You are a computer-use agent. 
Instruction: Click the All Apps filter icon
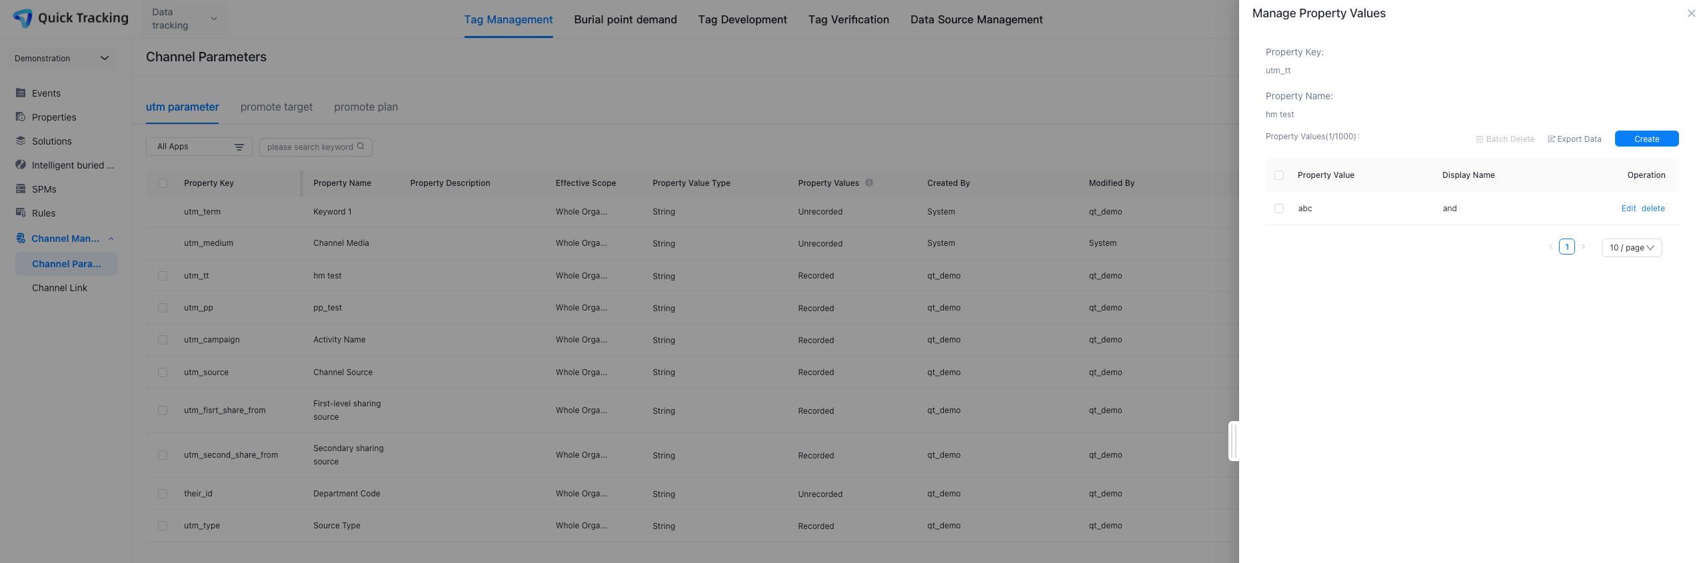(239, 147)
